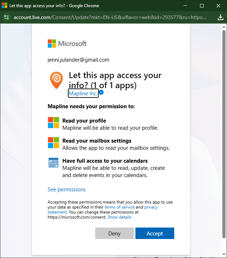
Task: Click the orange Mapline app icon
Action: tap(56, 80)
